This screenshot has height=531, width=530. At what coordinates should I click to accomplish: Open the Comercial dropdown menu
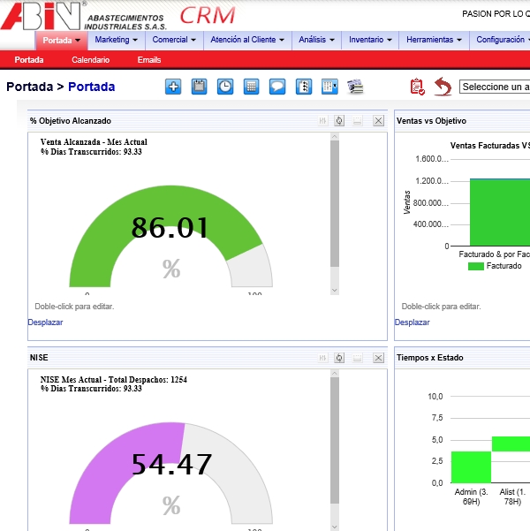tap(174, 40)
